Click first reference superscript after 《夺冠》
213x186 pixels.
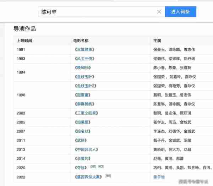coord(93,166)
